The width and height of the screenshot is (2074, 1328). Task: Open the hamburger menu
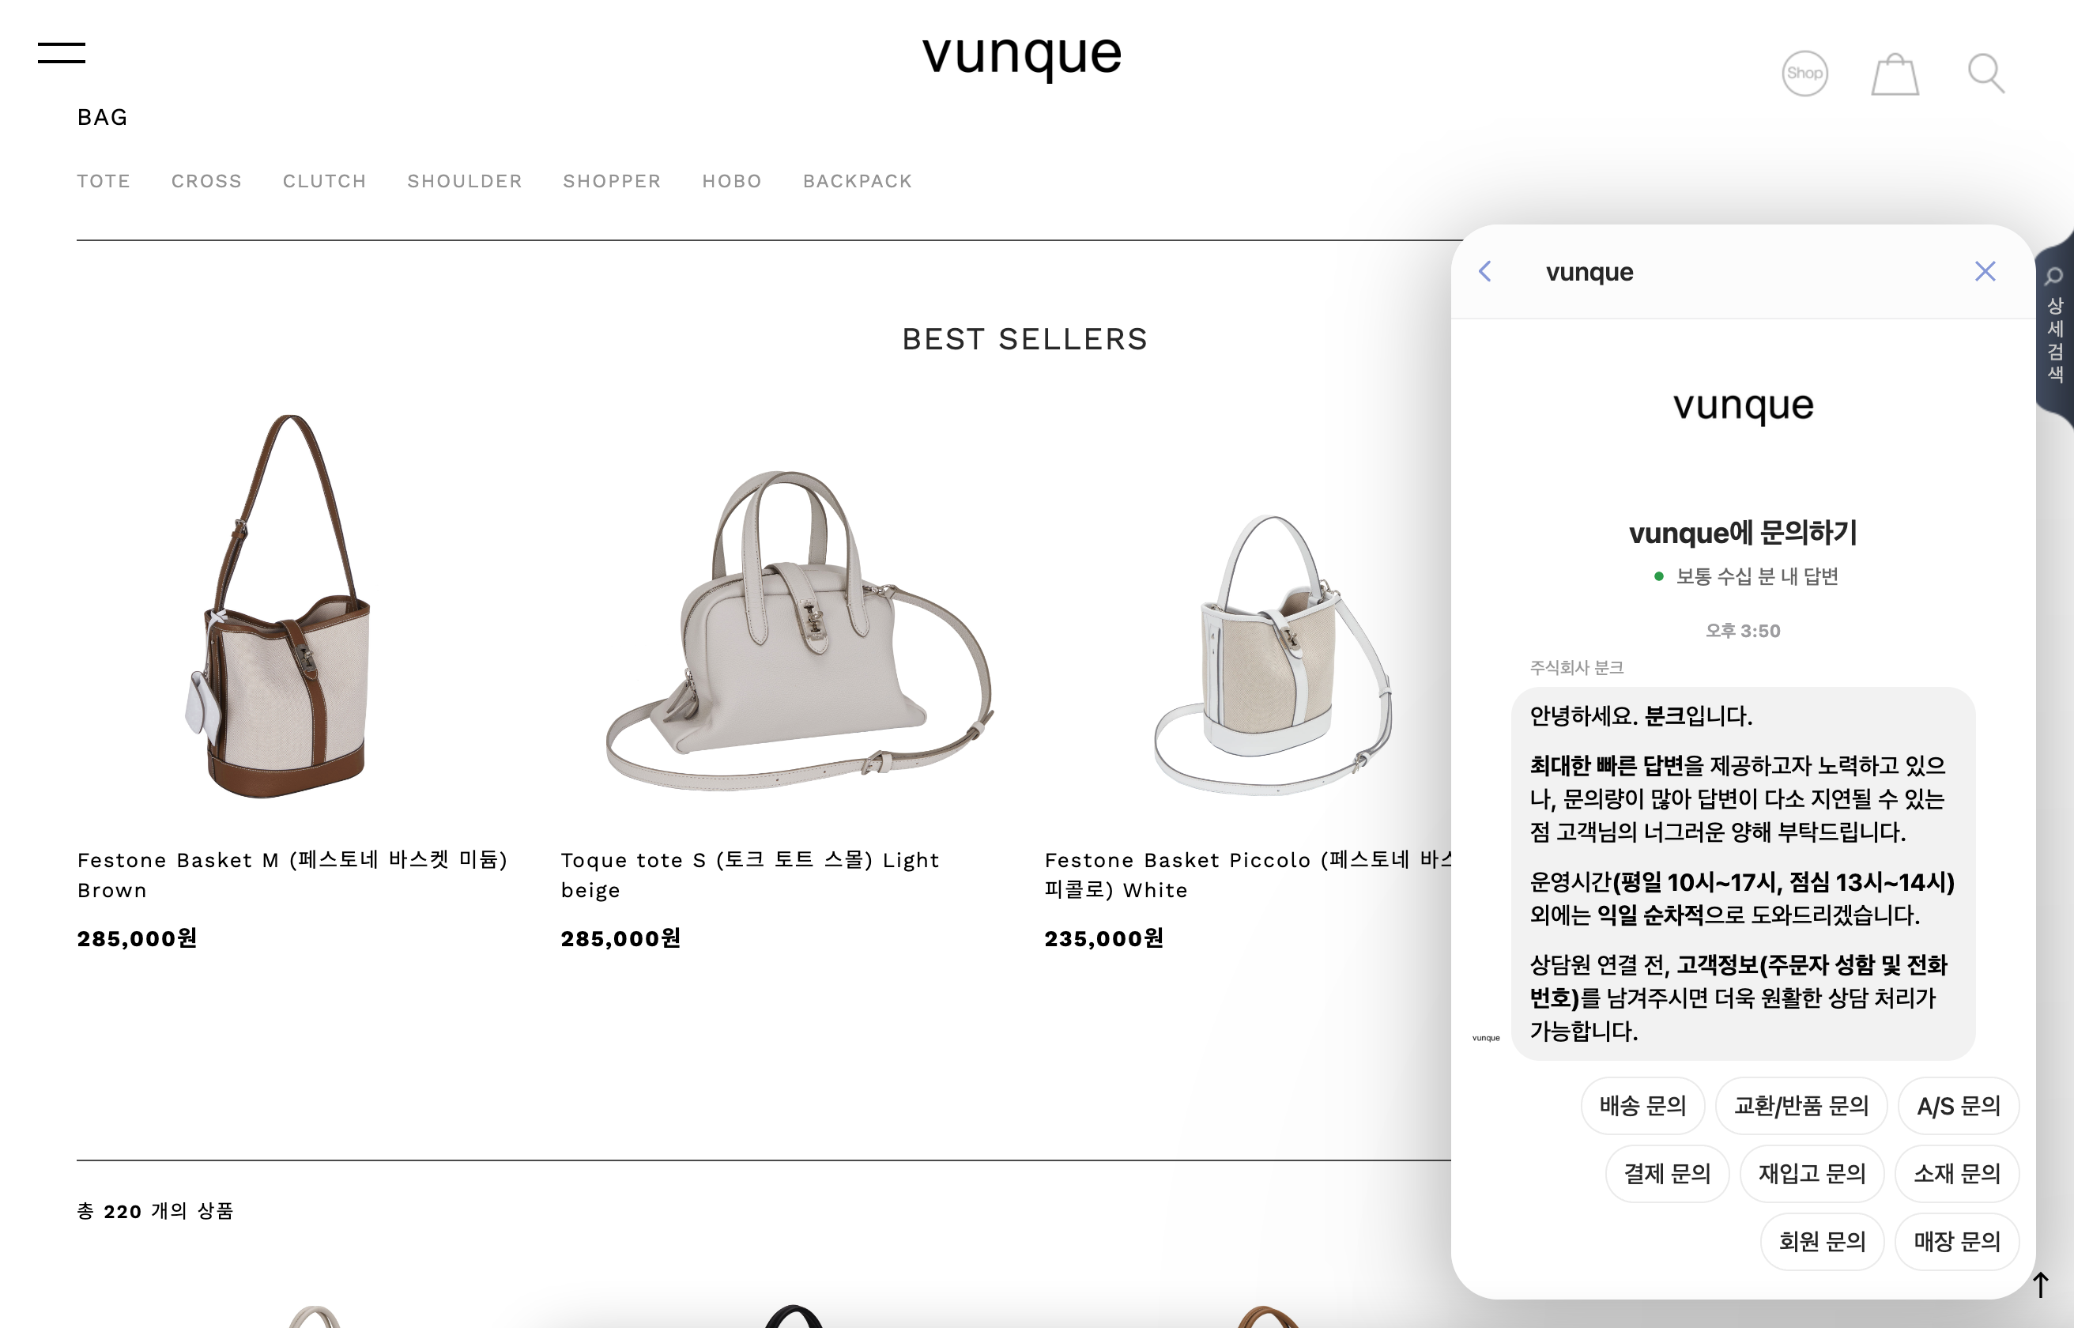[61, 53]
